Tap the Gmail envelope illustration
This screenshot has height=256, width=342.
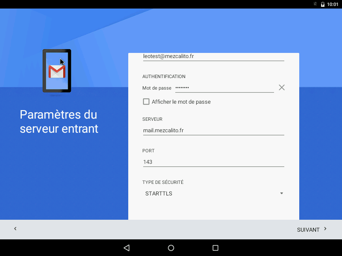coord(57,70)
